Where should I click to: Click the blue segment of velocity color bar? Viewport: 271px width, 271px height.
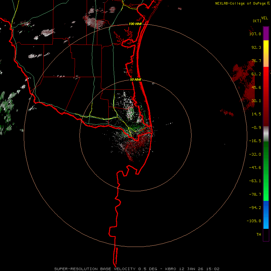coord(266,215)
